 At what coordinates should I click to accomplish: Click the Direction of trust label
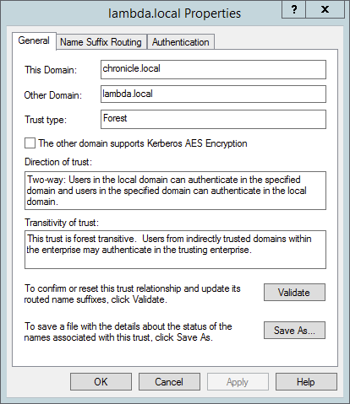click(58, 162)
